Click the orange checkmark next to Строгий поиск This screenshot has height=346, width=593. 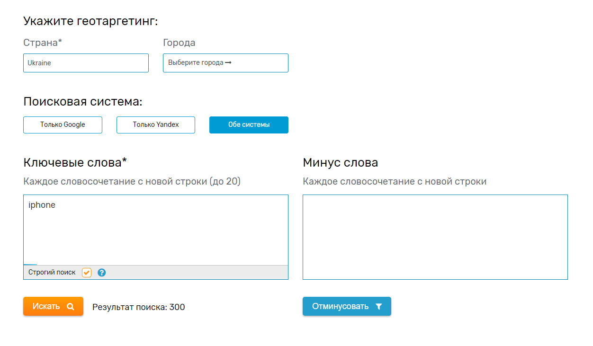pyautogui.click(x=86, y=272)
